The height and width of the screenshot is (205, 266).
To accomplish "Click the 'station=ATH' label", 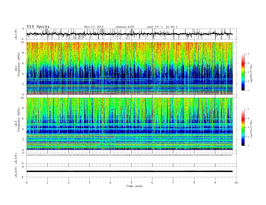I will pos(125,27).
